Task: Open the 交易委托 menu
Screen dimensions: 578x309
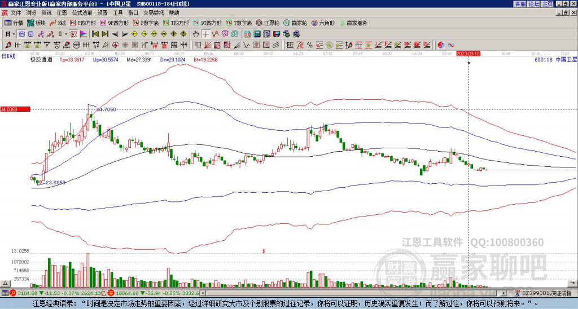Action: point(154,13)
